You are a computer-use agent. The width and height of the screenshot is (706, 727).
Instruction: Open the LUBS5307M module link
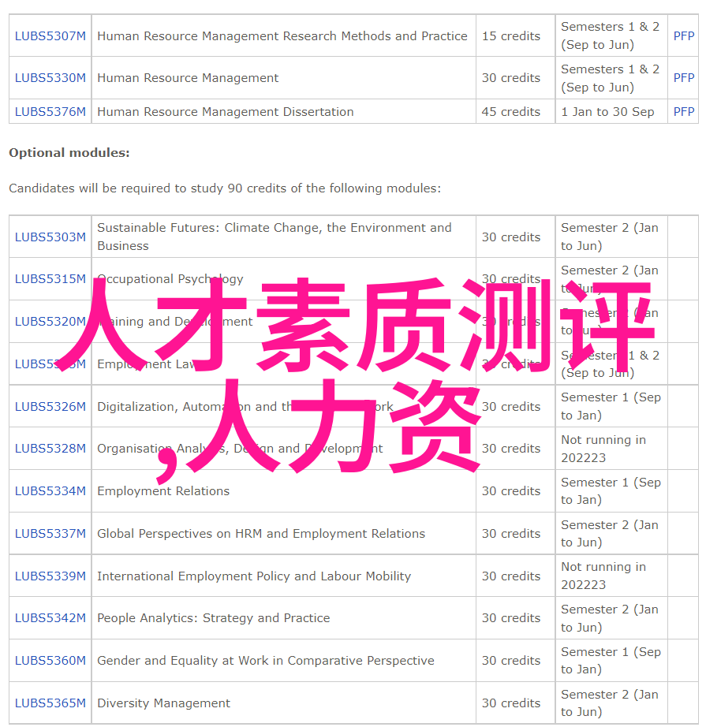click(50, 36)
